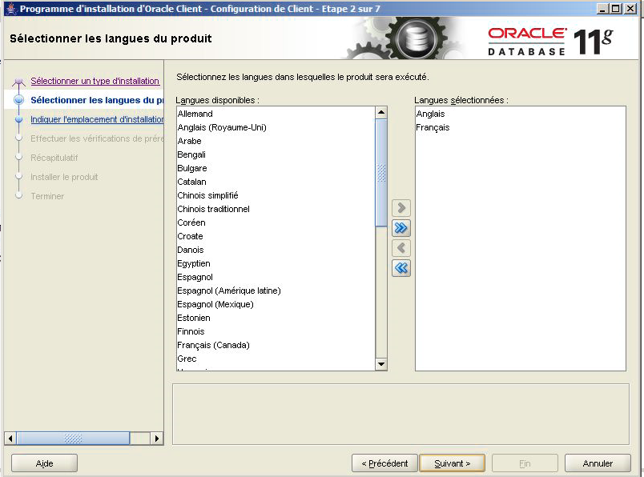Select Bulgare in available languages
644x477 pixels.
click(276, 168)
